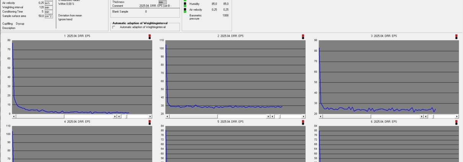This screenshot has width=463, height=162.
Task: Click the status light icon for chart 6
Action: (x=456, y=123)
